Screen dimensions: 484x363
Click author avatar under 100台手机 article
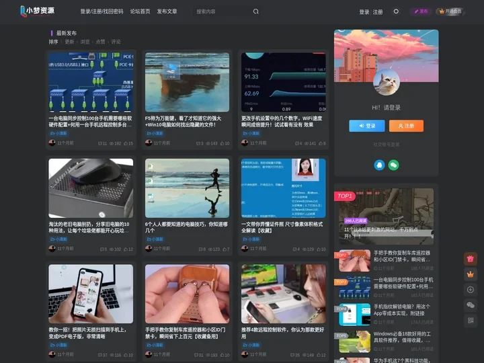coord(52,143)
